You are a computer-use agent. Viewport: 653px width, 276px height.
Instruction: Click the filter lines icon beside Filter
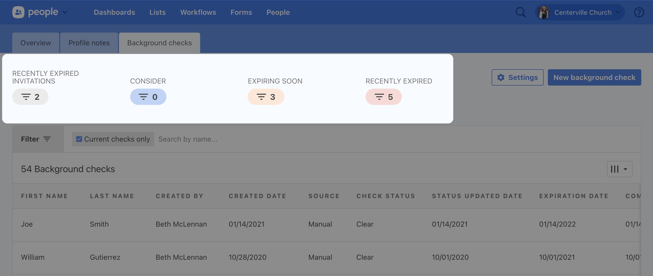(x=47, y=139)
